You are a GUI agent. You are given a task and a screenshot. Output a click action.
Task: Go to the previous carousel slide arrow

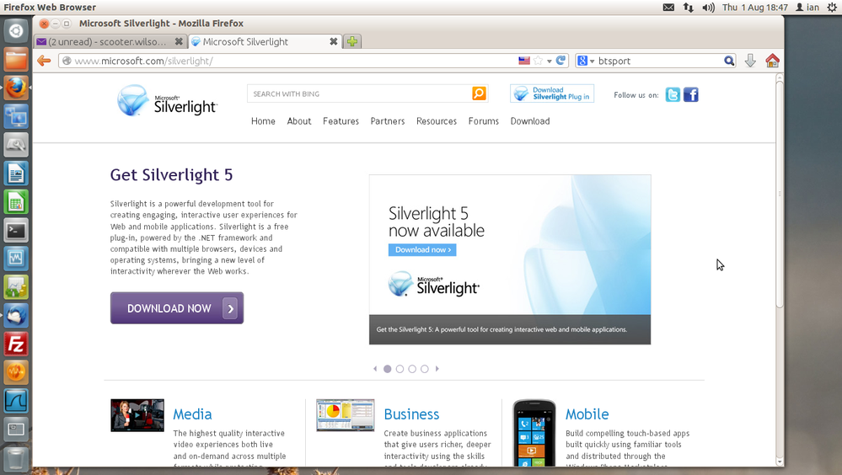[x=375, y=369]
